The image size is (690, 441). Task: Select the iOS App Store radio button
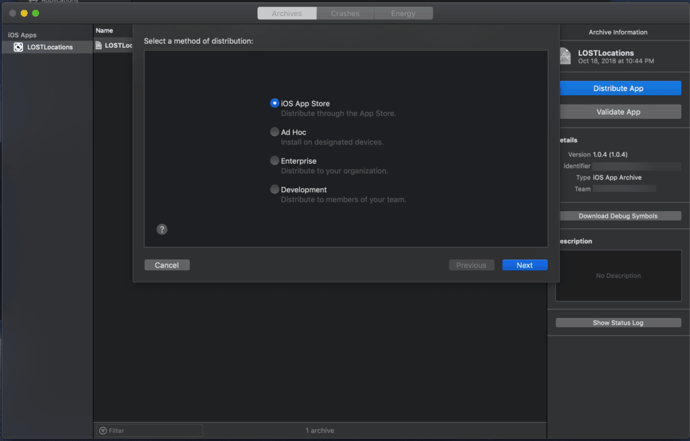pos(275,103)
